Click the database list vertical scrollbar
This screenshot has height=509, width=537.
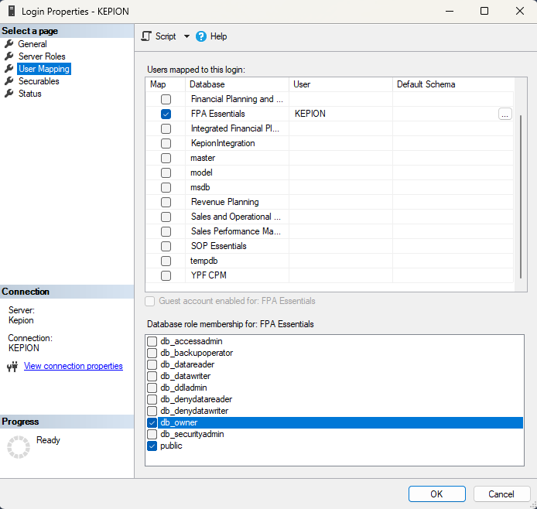[521, 196]
